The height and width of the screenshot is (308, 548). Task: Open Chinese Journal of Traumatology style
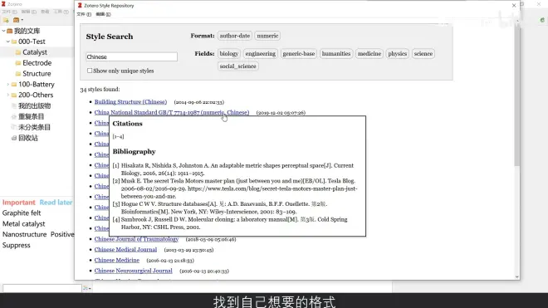pos(136,239)
